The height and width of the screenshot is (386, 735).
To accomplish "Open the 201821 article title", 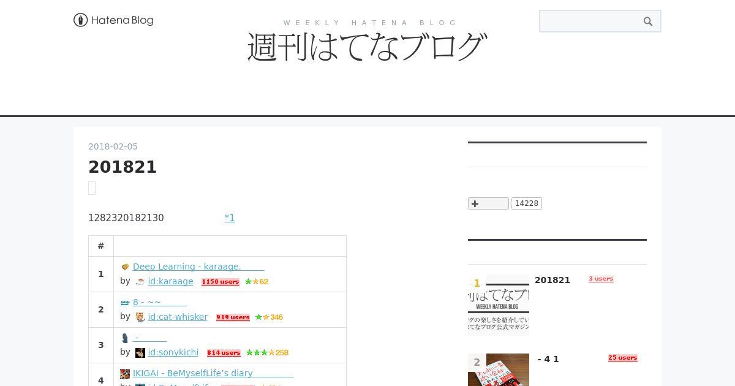I will (x=123, y=167).
